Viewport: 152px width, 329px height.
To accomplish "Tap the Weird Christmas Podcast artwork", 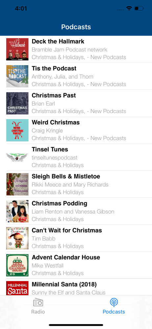I will (x=17, y=130).
